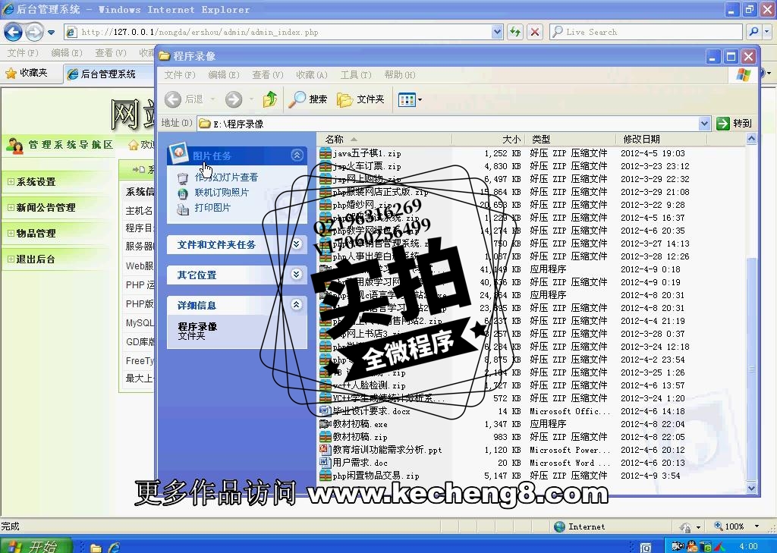Open the recent pages dropdown in Internet Explorer
The height and width of the screenshot is (553, 777).
(51, 33)
